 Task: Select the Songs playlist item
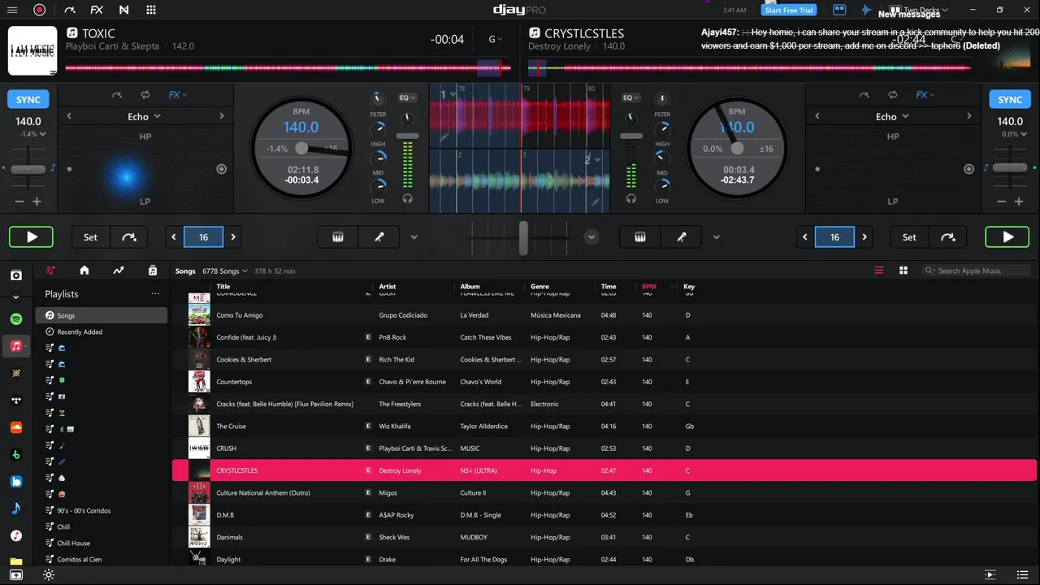click(x=102, y=315)
